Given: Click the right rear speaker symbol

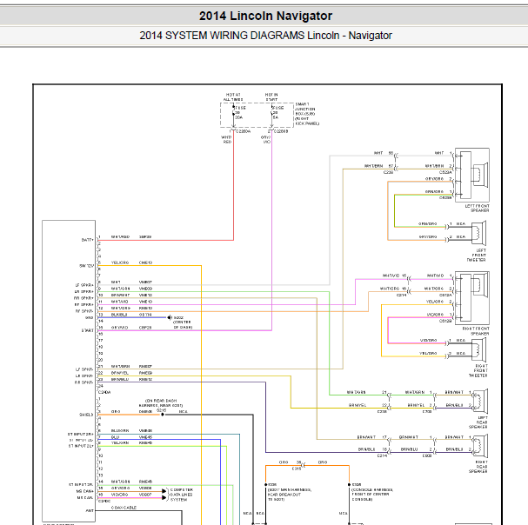Looking at the screenshot, I should (x=480, y=446).
